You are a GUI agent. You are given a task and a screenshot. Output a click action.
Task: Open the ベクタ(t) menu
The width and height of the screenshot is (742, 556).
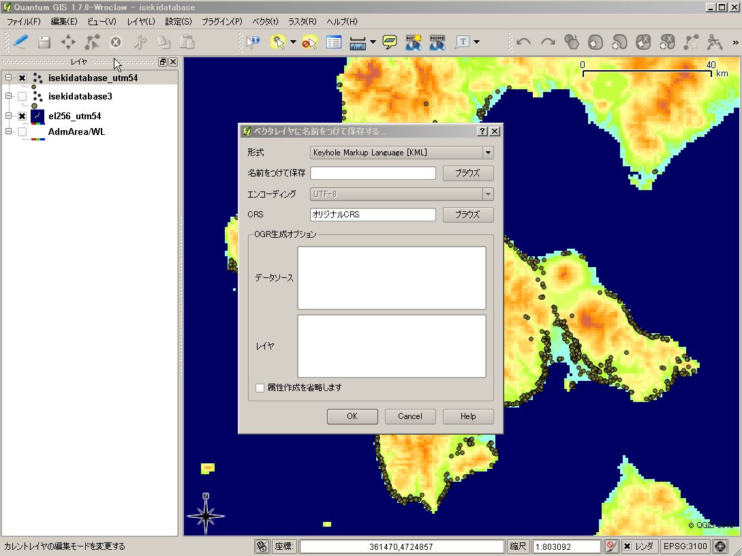(266, 22)
